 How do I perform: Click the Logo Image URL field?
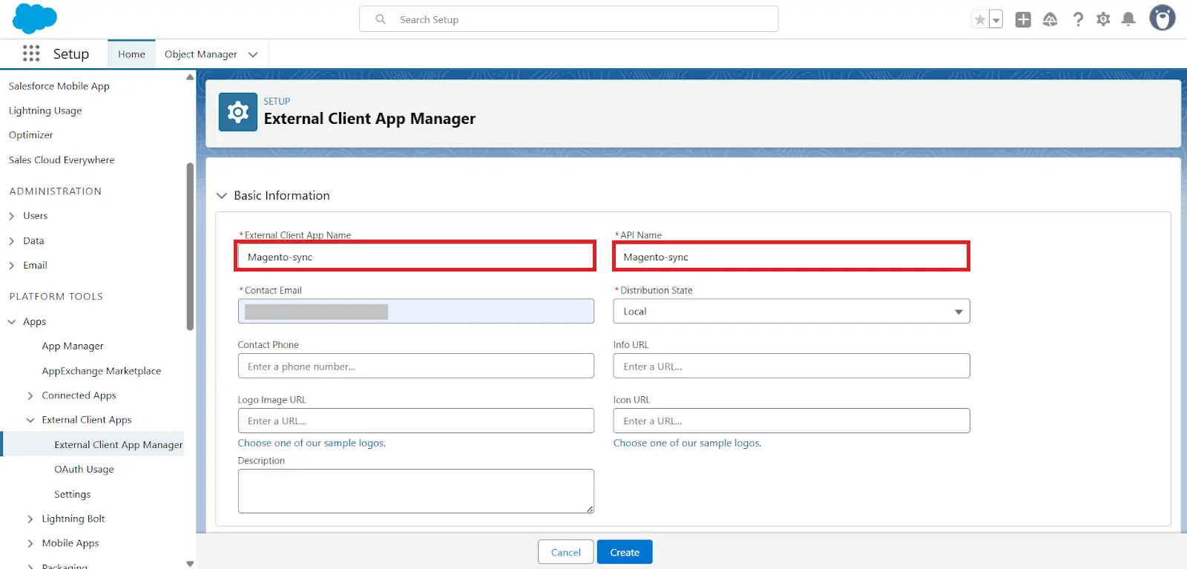pyautogui.click(x=415, y=421)
